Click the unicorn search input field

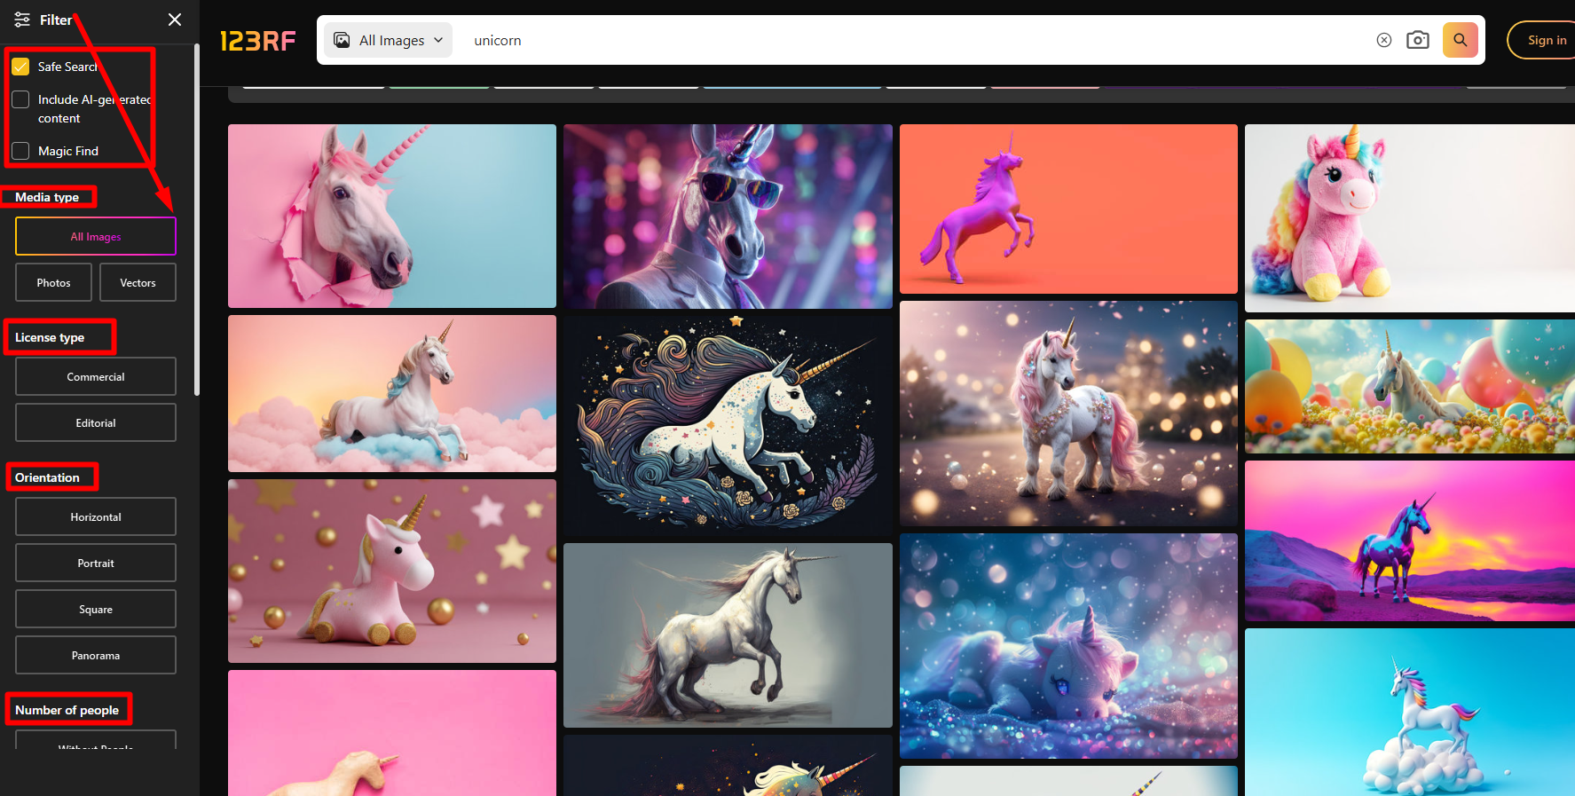pyautogui.click(x=887, y=40)
